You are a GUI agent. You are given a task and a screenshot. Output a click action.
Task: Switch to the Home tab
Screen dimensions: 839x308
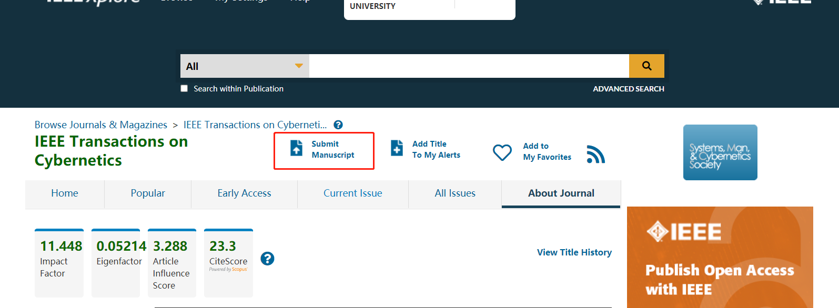(65, 193)
